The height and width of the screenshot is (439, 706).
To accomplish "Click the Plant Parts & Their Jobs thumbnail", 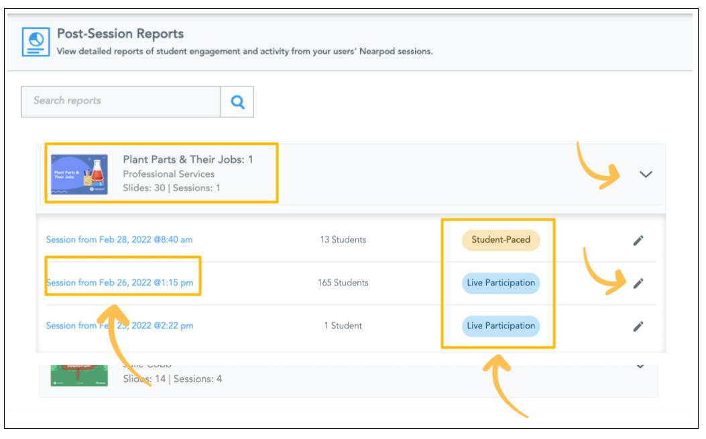I will pyautogui.click(x=79, y=173).
